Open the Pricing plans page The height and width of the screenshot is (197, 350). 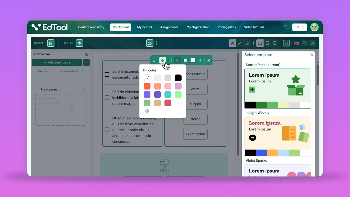coord(227,27)
